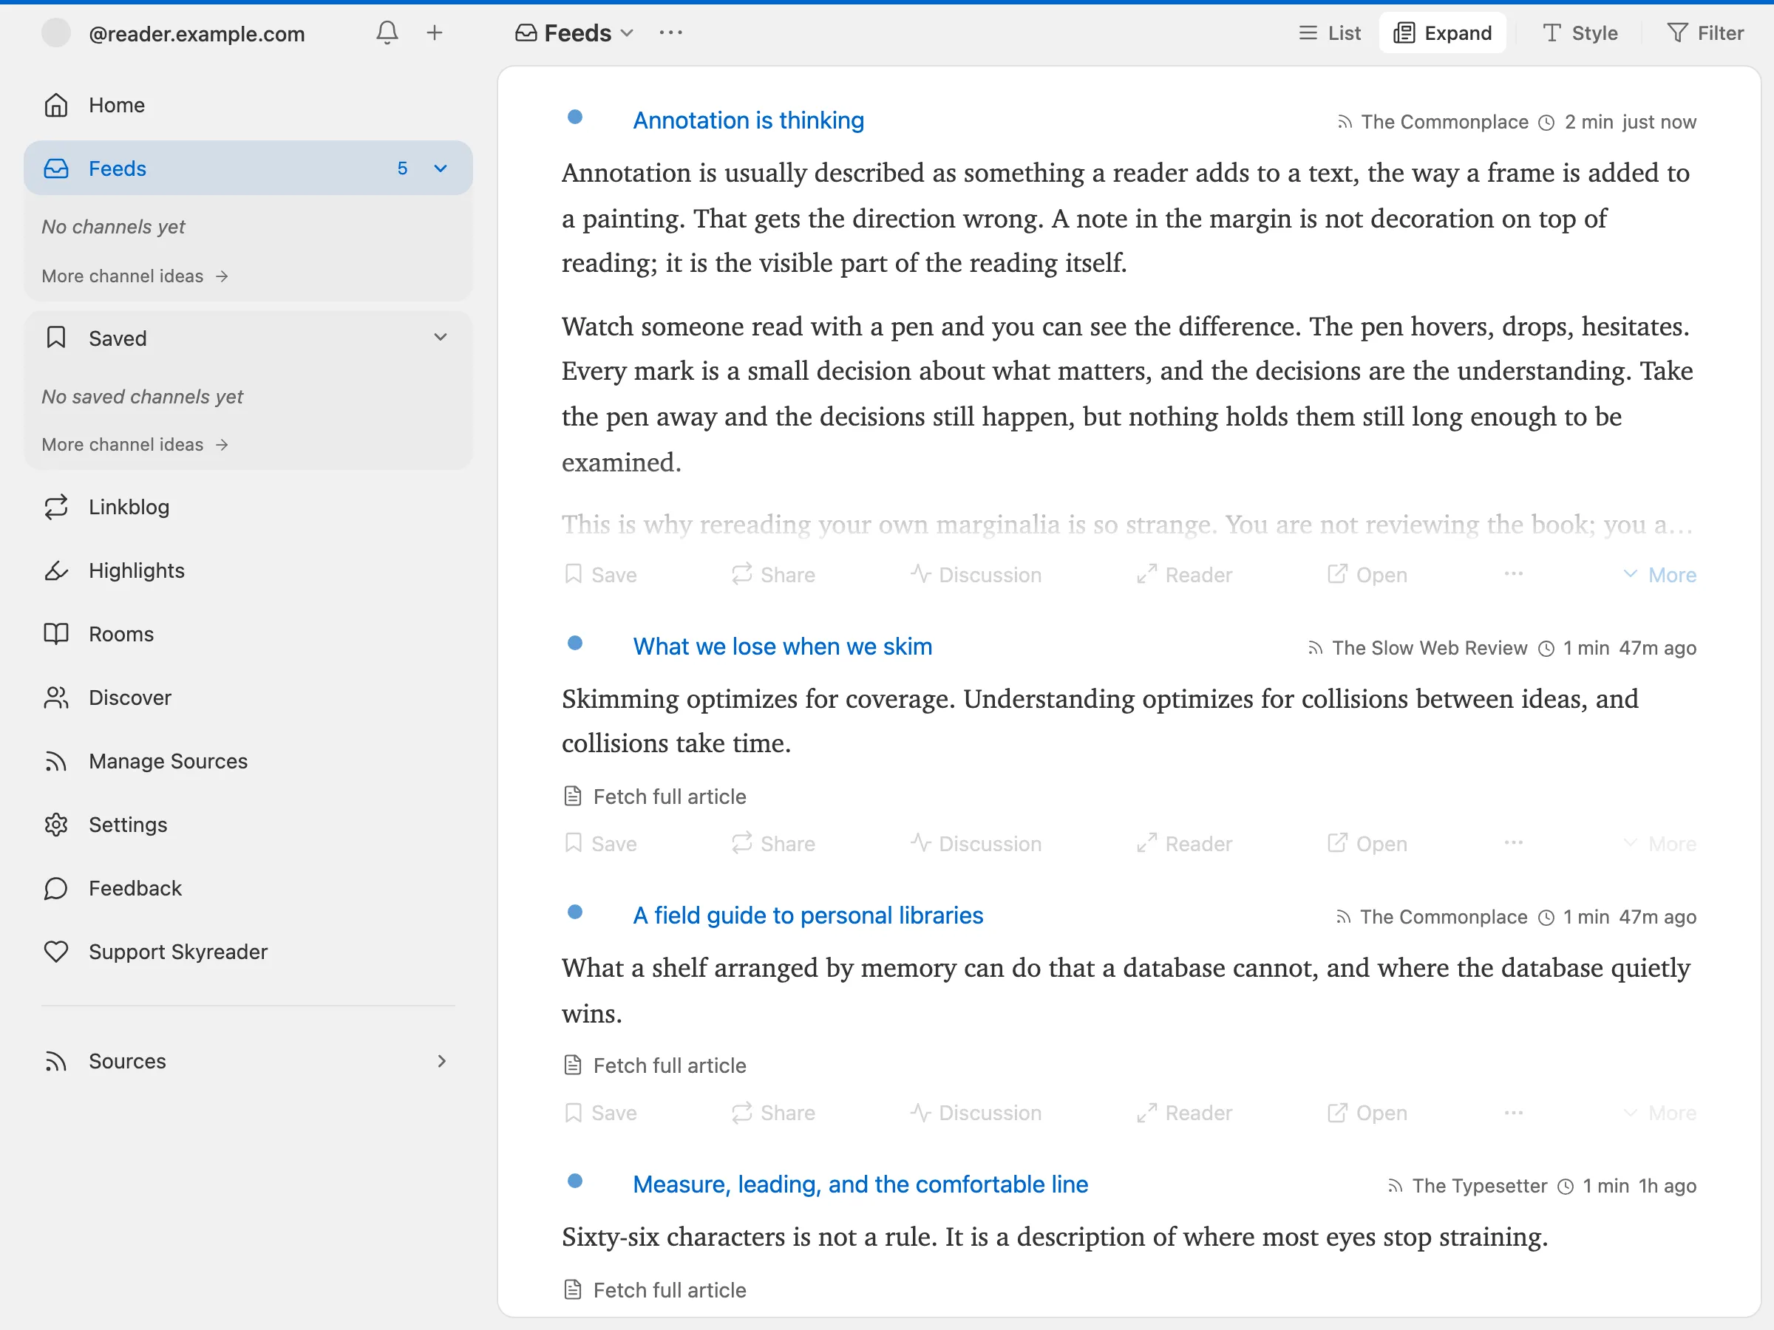1774x1330 pixels.
Task: Click The Typesetter source label
Action: click(1479, 1186)
